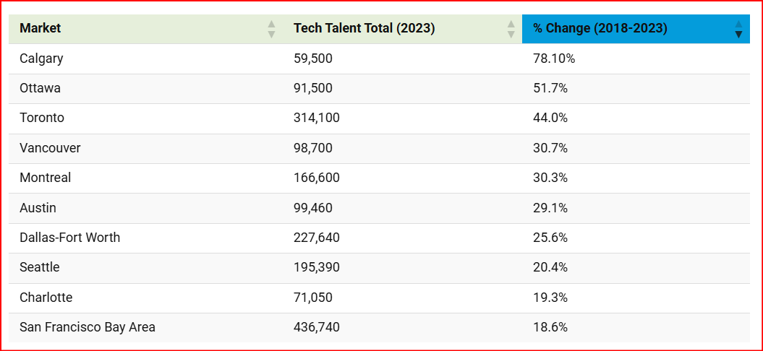Viewport: 763px width, 351px height.
Task: Click the % Change sort arrows icon
Action: point(738,29)
